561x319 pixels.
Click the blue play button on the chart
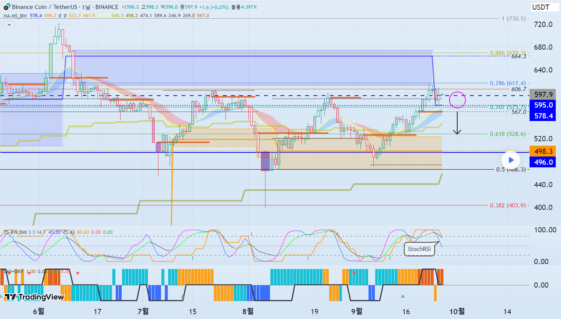tap(511, 160)
